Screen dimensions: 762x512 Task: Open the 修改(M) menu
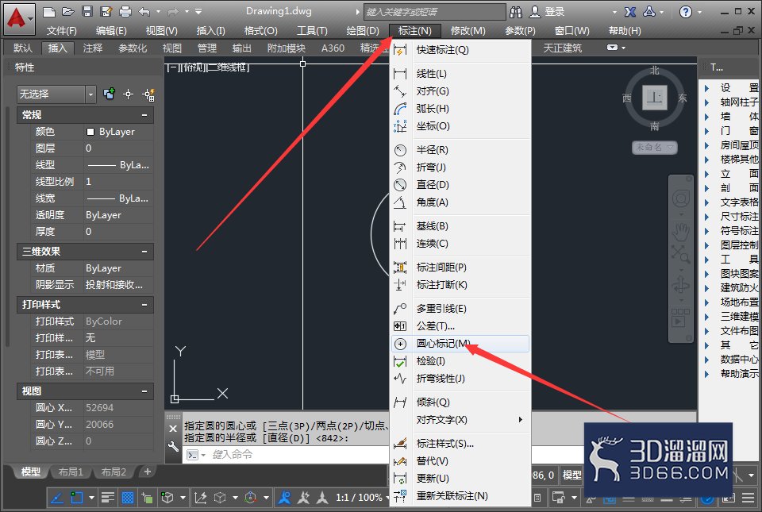(x=468, y=31)
